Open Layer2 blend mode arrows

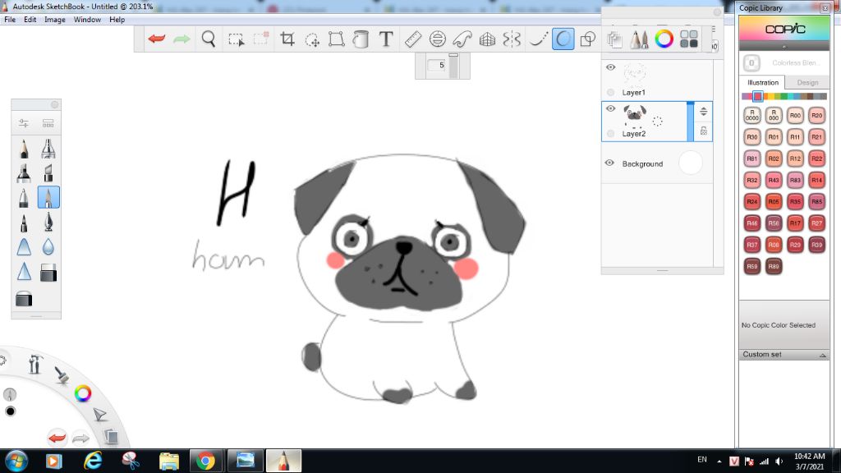point(703,112)
